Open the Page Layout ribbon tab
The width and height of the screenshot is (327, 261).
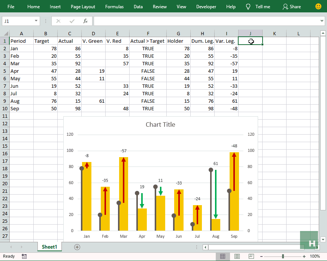(83, 7)
